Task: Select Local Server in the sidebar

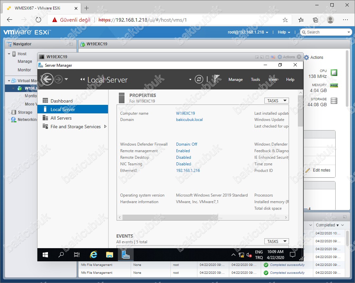Action: tap(73, 109)
